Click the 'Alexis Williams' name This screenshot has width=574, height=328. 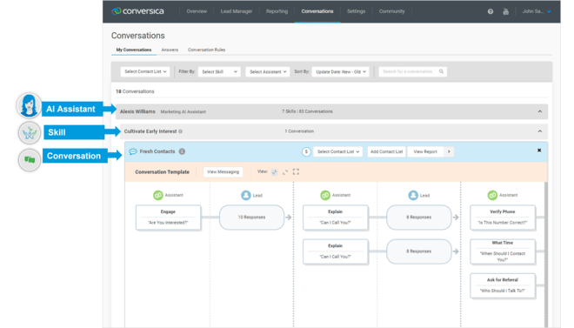[137, 111]
